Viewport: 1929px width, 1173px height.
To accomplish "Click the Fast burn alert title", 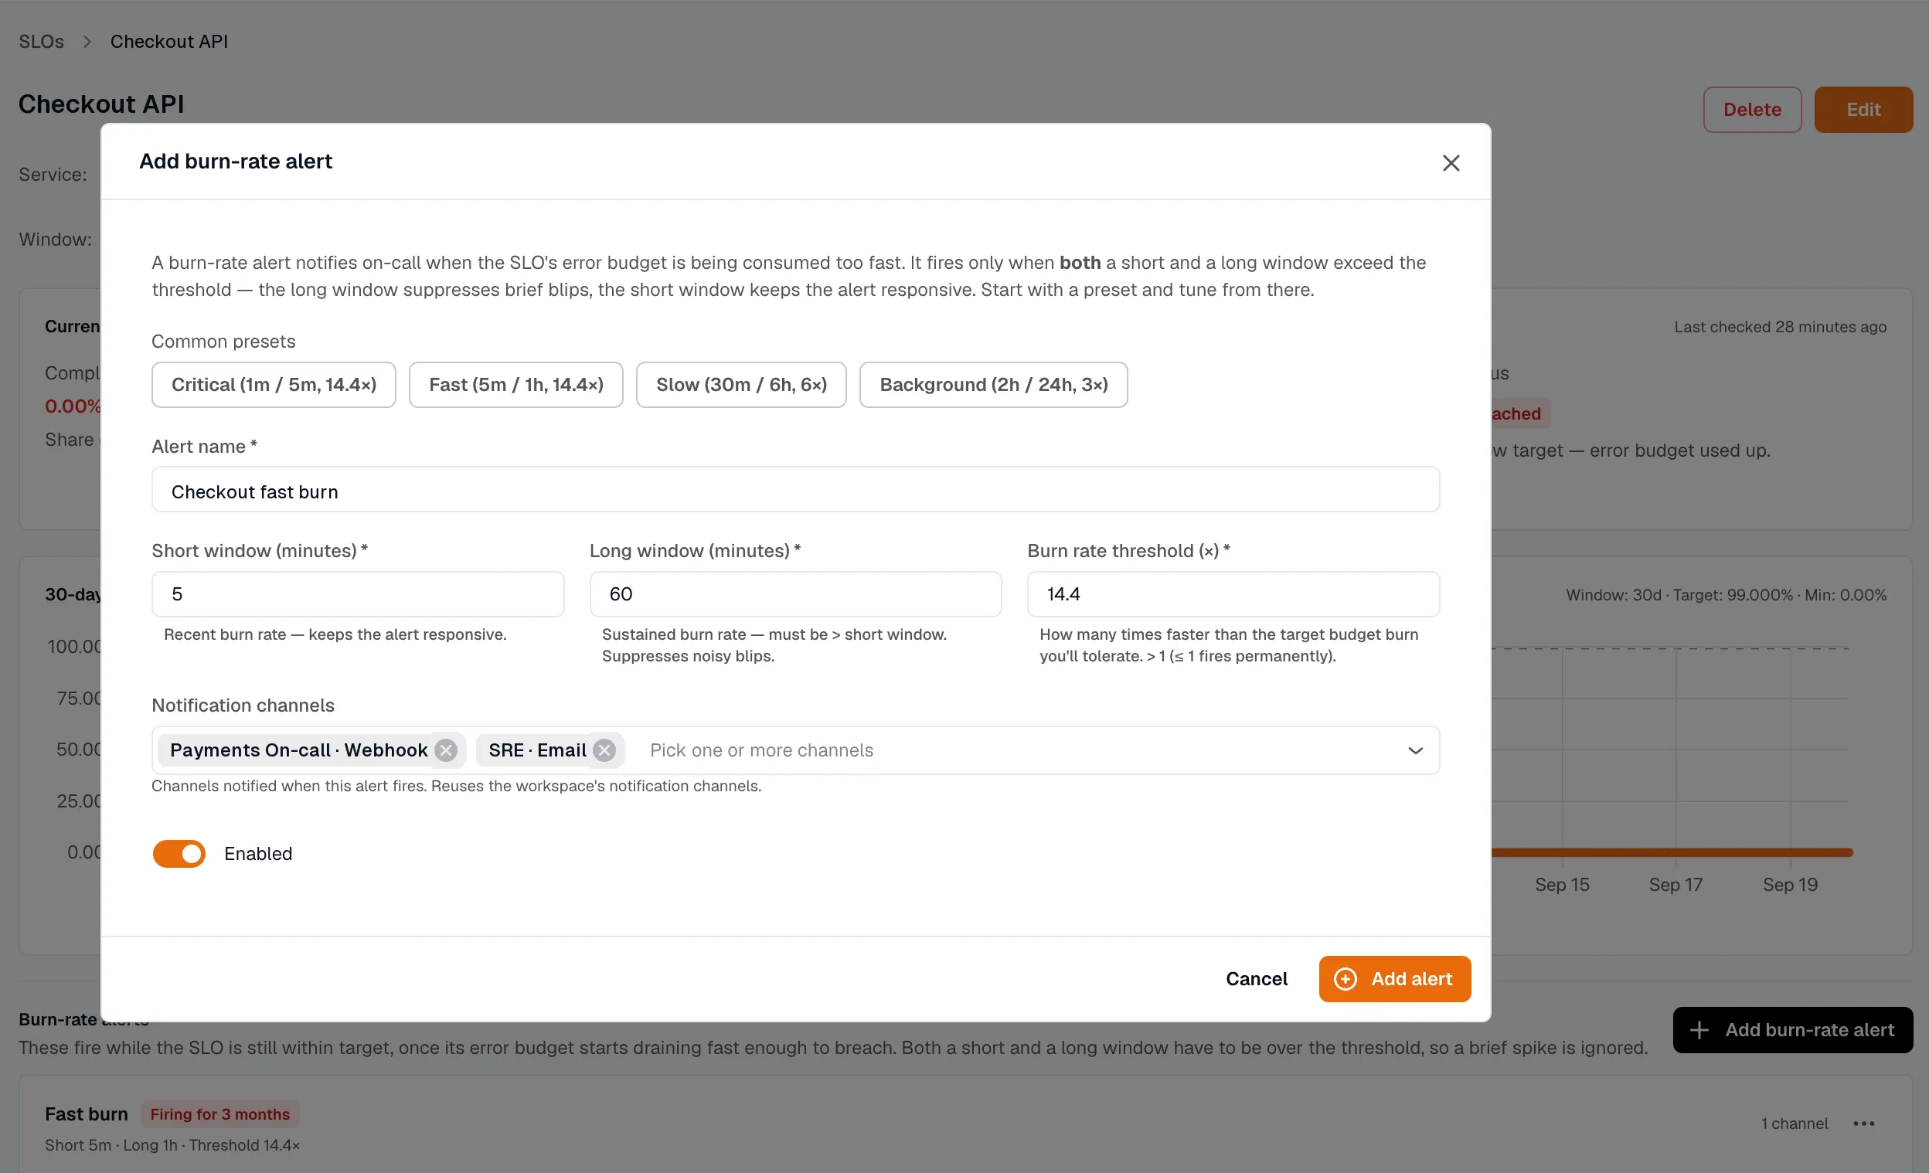I will pos(86,1114).
